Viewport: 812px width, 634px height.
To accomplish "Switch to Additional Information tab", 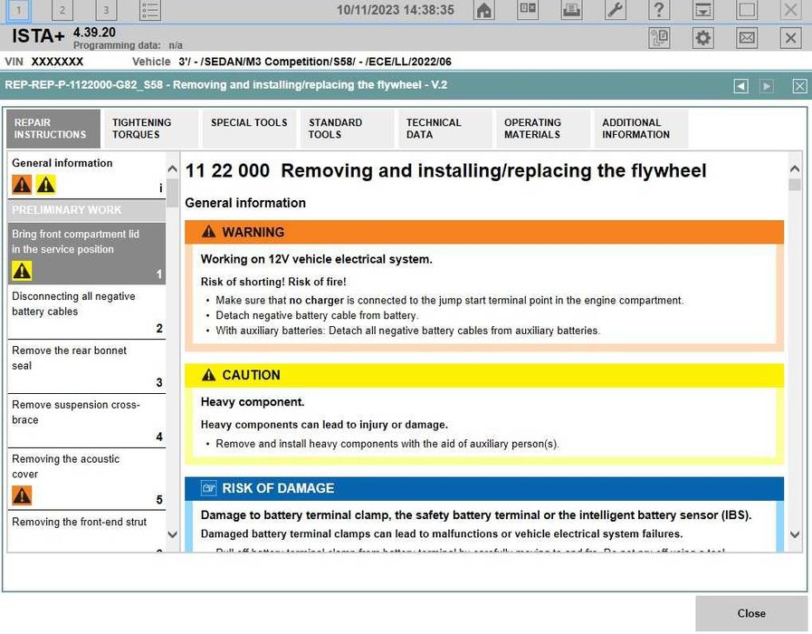I will coord(641,129).
